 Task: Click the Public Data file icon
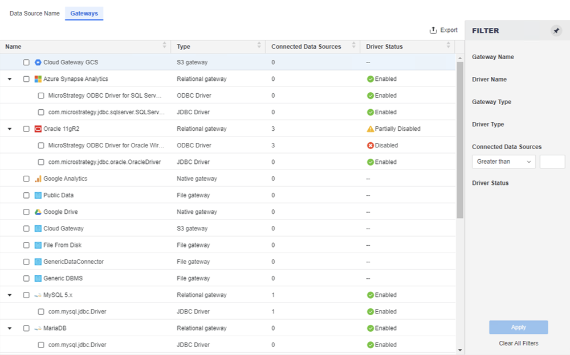point(38,195)
